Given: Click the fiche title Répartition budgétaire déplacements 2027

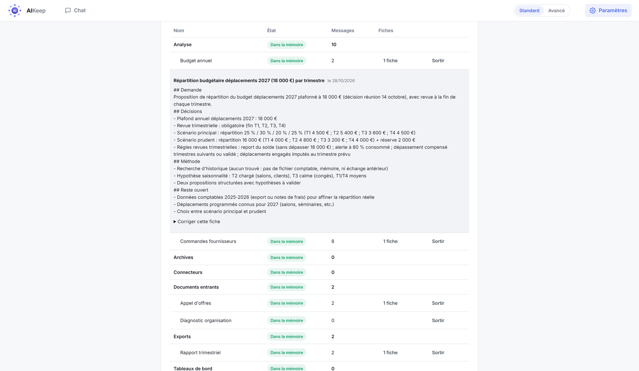Looking at the screenshot, I should coord(249,81).
